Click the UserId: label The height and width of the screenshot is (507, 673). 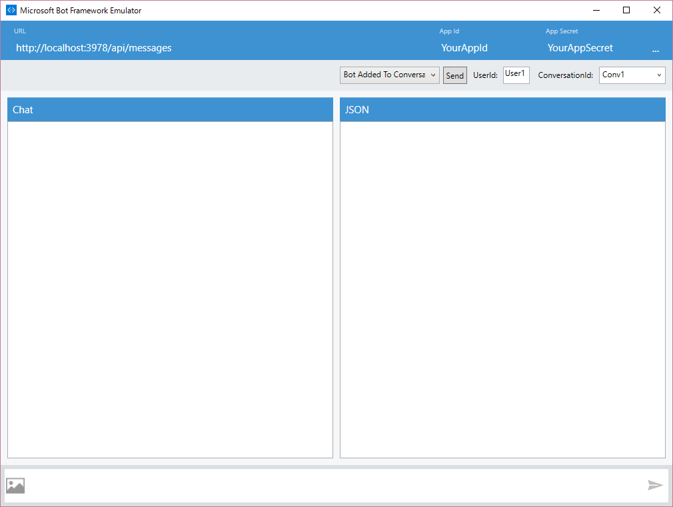click(x=485, y=75)
